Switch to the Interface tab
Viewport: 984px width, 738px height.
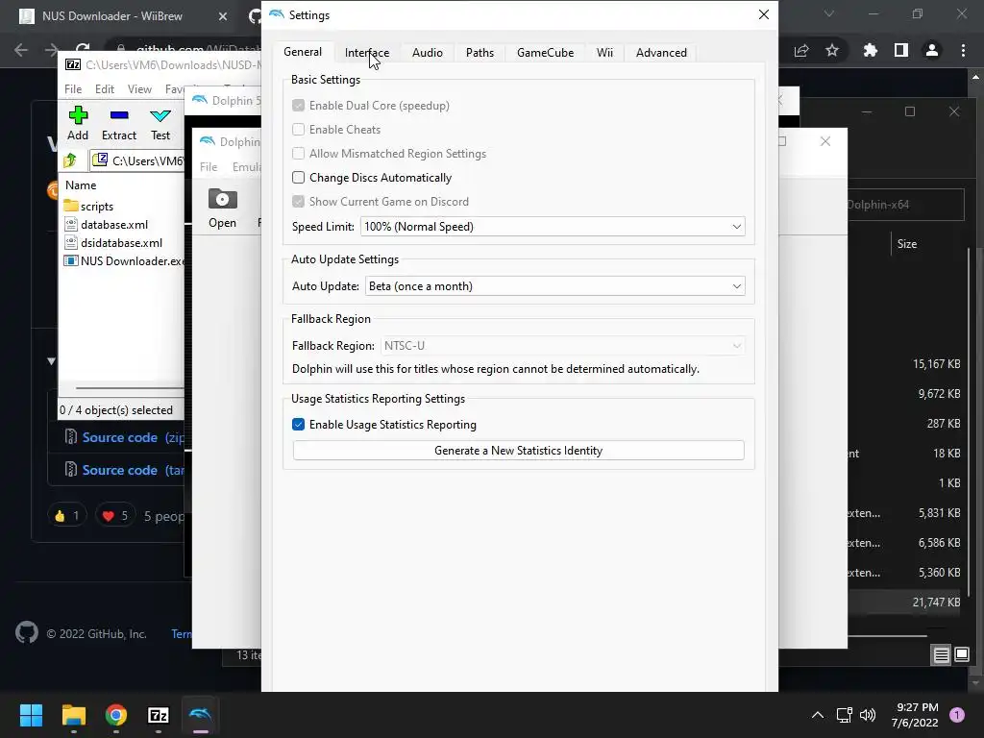366,53
